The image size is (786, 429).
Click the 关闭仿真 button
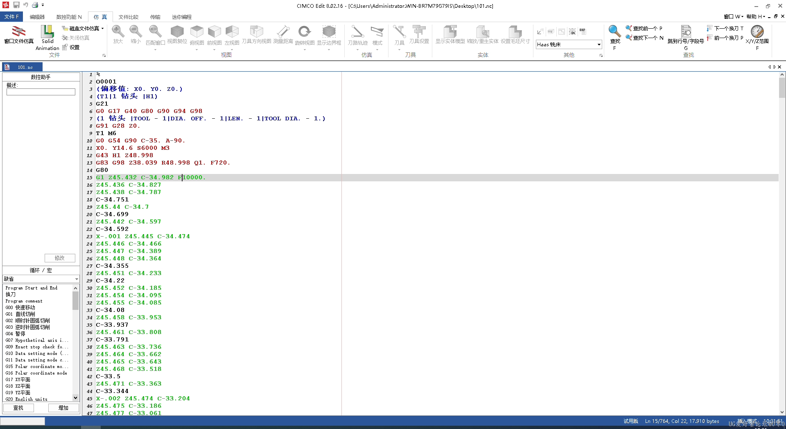[x=76, y=38]
